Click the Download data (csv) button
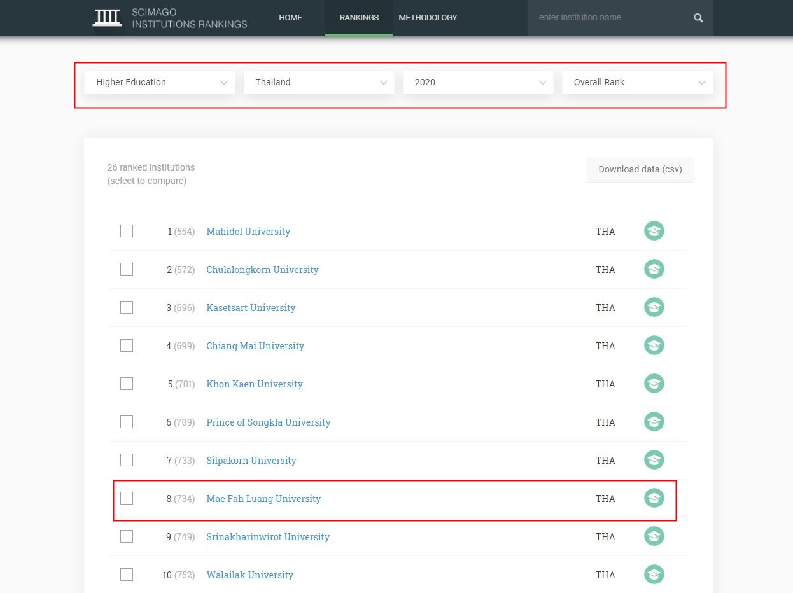Viewport: 793px width, 593px height. pyautogui.click(x=640, y=170)
